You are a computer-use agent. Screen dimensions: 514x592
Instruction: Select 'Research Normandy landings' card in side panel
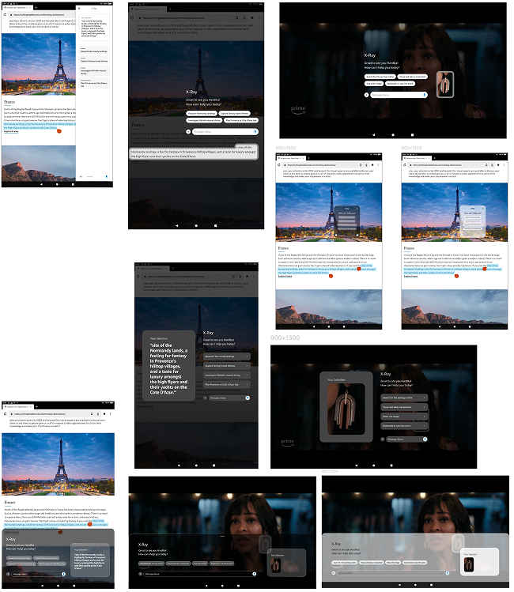94,51
